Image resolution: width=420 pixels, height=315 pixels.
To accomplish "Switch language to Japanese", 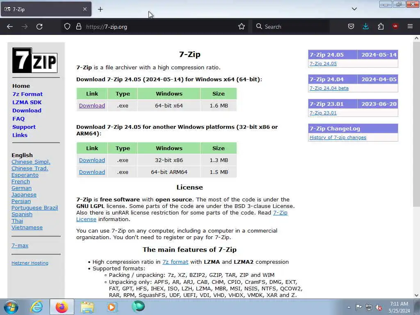I will coord(24,195).
